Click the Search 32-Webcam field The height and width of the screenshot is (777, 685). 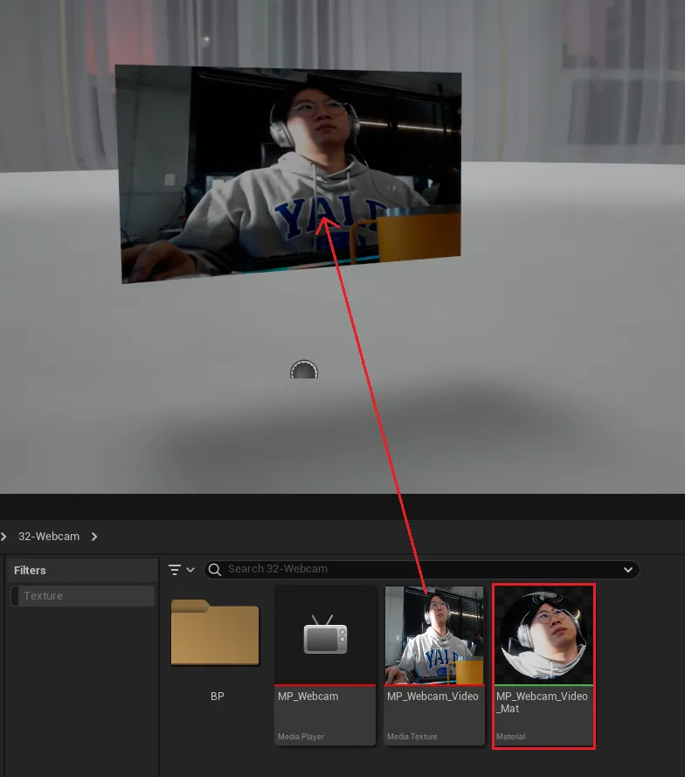pos(421,569)
